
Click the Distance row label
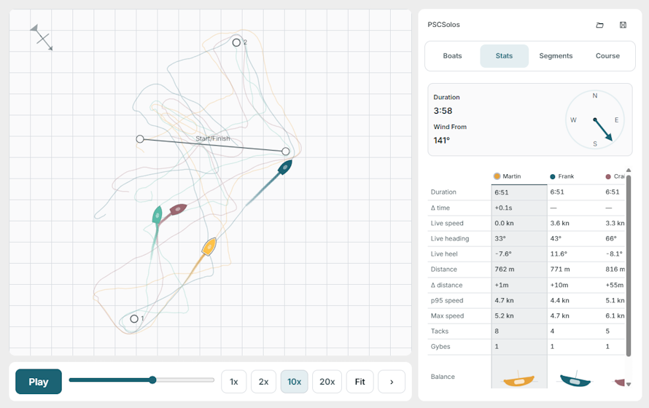443,269
